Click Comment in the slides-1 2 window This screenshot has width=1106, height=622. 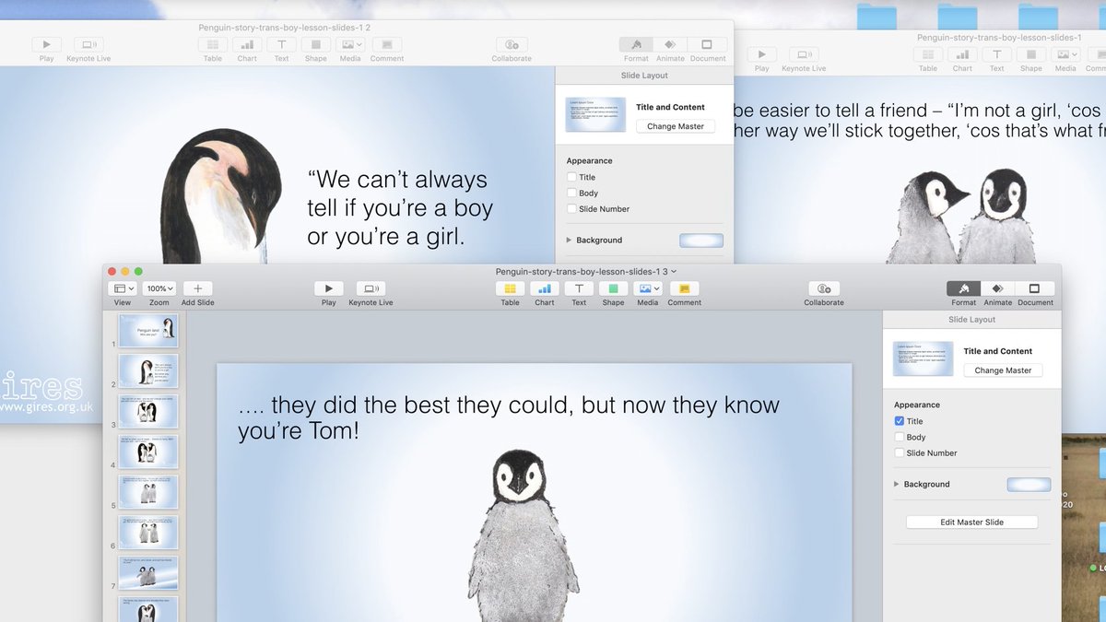pyautogui.click(x=387, y=44)
